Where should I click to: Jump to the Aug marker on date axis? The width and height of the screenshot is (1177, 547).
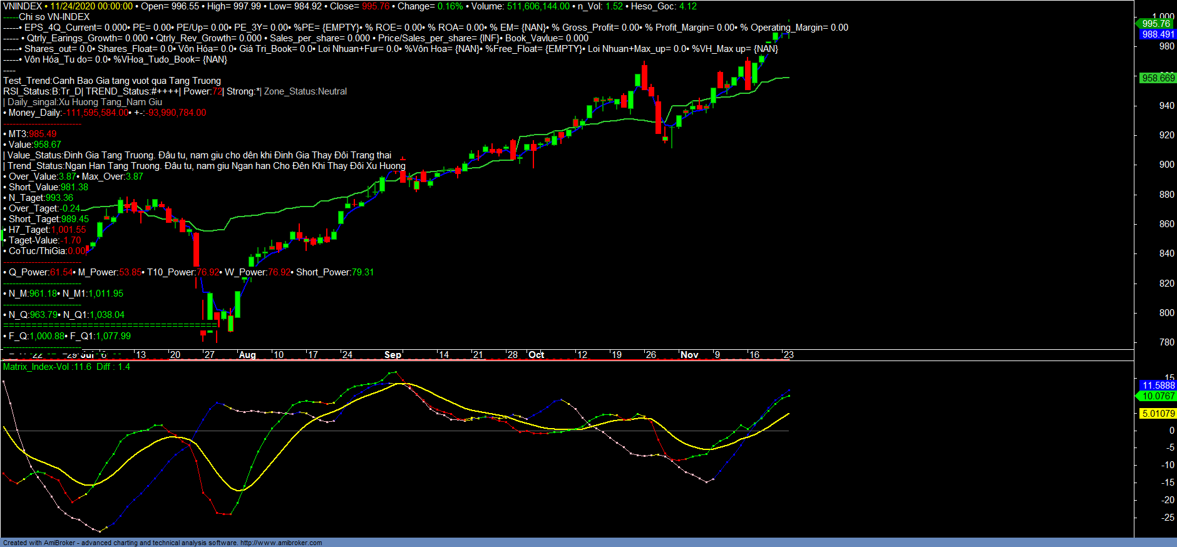(x=247, y=355)
